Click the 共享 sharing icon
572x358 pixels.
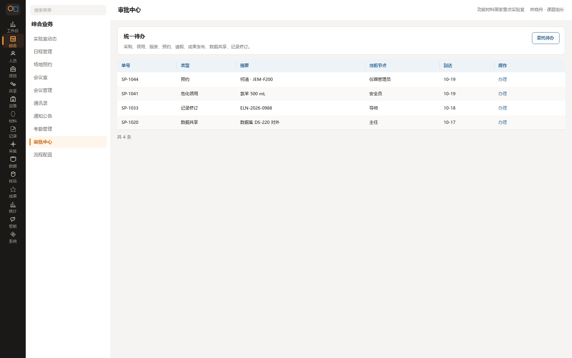pyautogui.click(x=13, y=87)
